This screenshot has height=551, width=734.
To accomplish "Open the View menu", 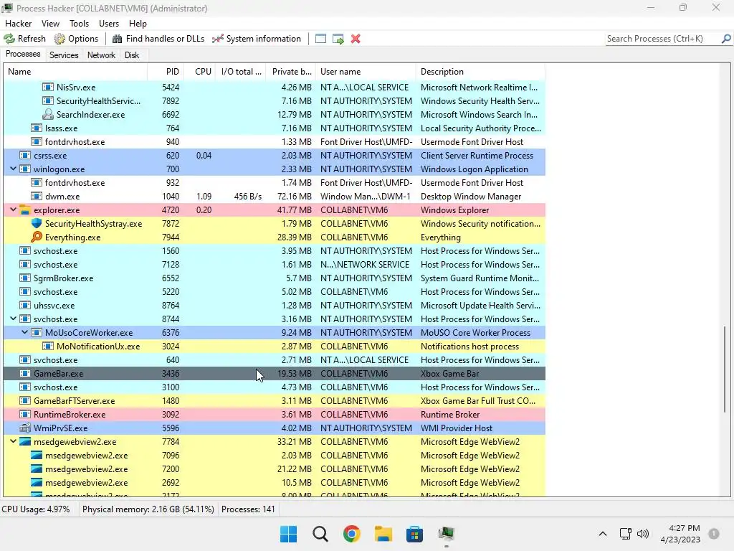I will (50, 24).
